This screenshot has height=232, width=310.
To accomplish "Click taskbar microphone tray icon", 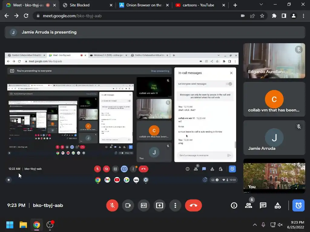I will click(263, 225).
